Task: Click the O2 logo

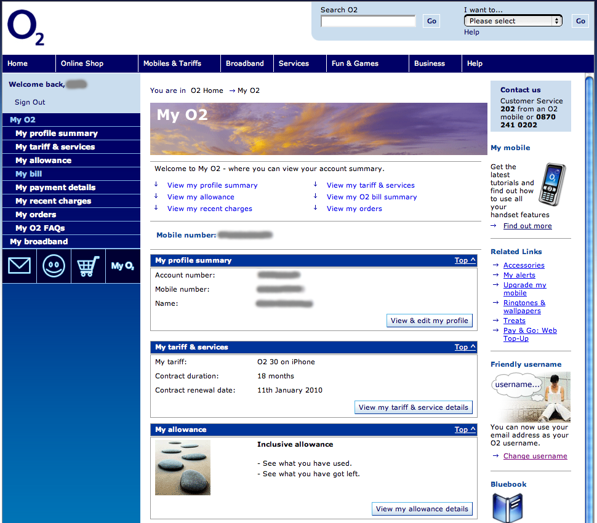Action: [x=25, y=28]
